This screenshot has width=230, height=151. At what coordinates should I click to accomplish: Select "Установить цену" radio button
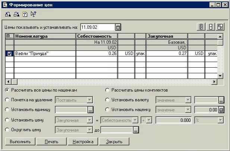7,120
